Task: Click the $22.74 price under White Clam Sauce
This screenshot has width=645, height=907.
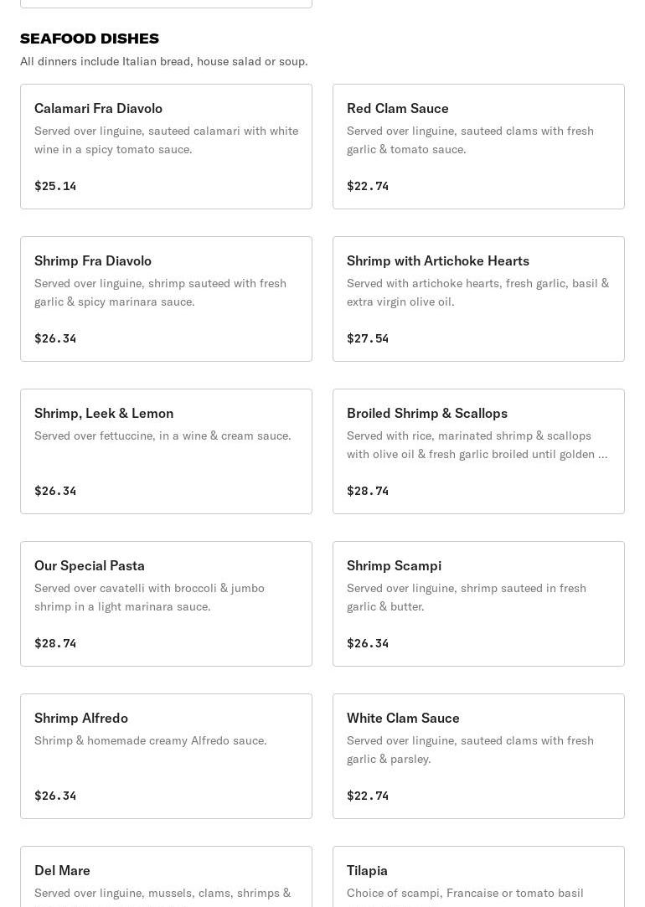Action: click(368, 796)
